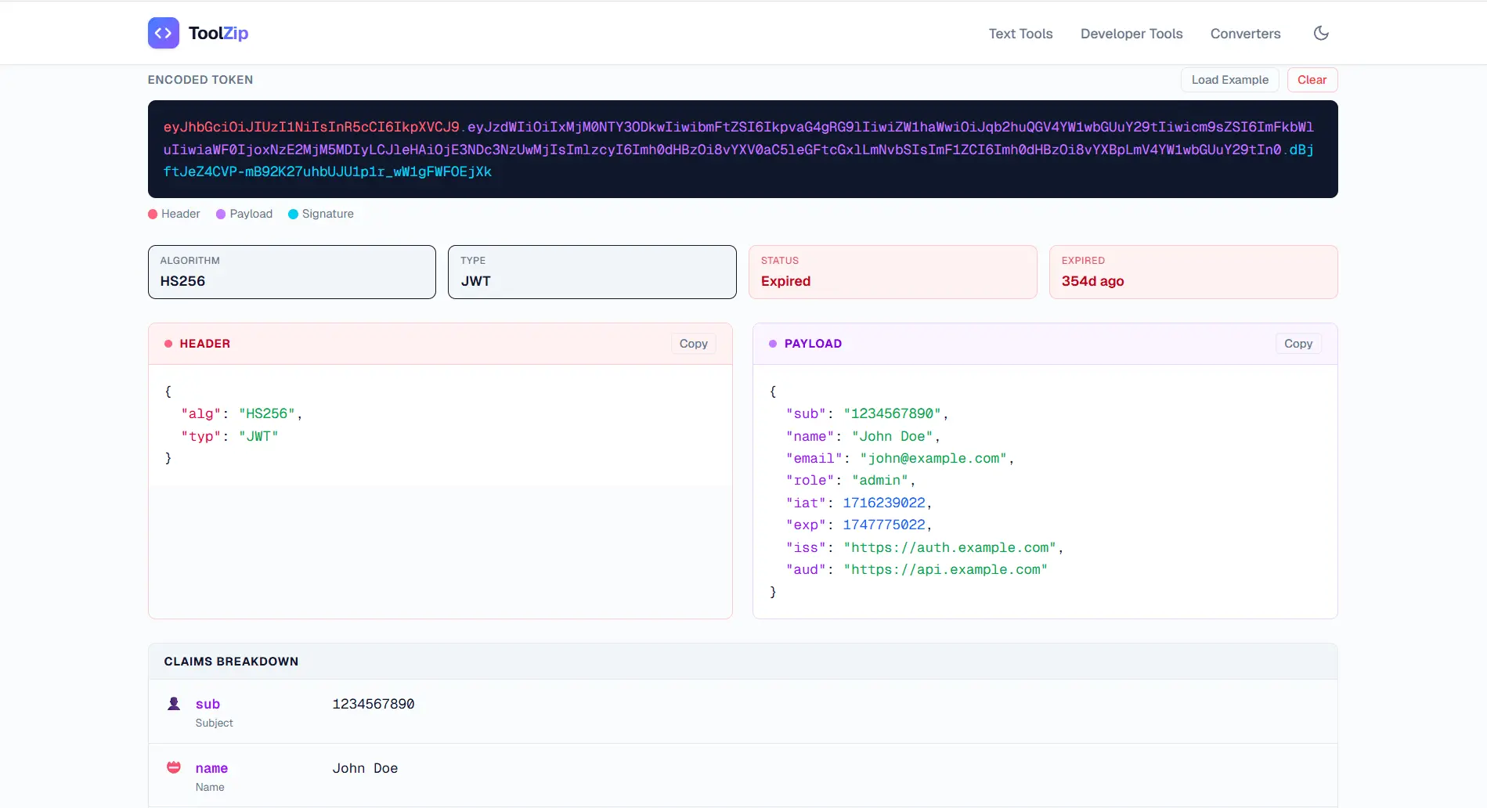Click the Header legend label
This screenshot has height=808, width=1487.
point(181,214)
